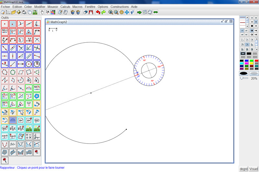Choose the vector tool
This screenshot has height=172, width=259.
point(21,64)
